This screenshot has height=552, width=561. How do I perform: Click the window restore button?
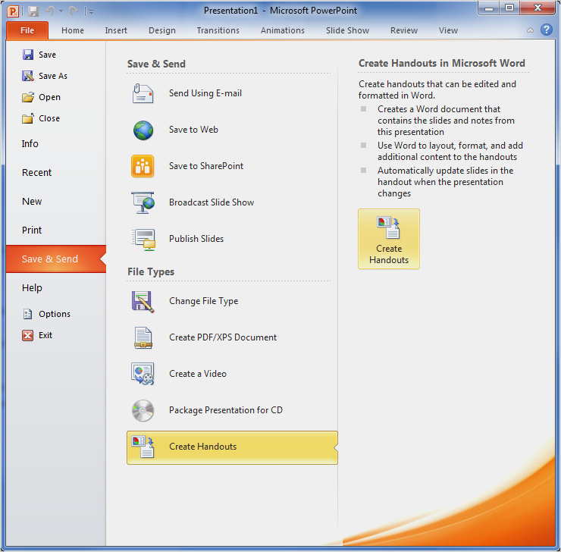pos(509,8)
